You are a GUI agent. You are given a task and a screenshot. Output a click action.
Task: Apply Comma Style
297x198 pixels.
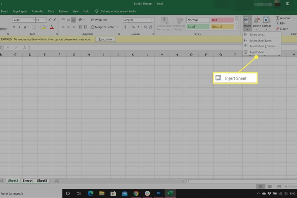138,27
